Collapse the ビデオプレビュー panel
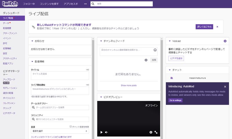 [101, 97]
